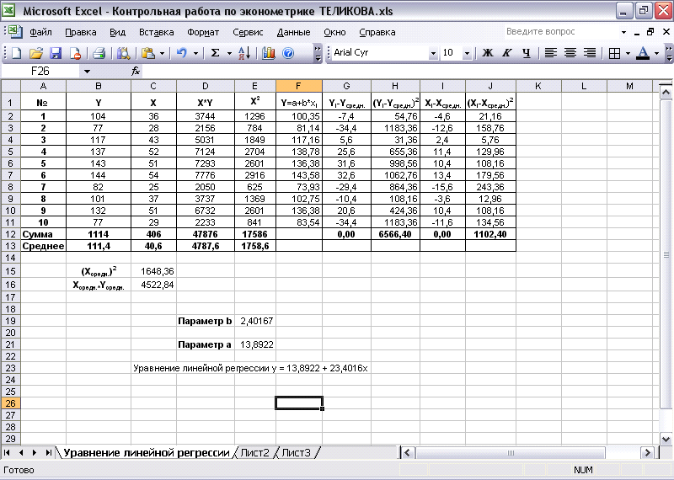Select row 12 header

click(10, 234)
